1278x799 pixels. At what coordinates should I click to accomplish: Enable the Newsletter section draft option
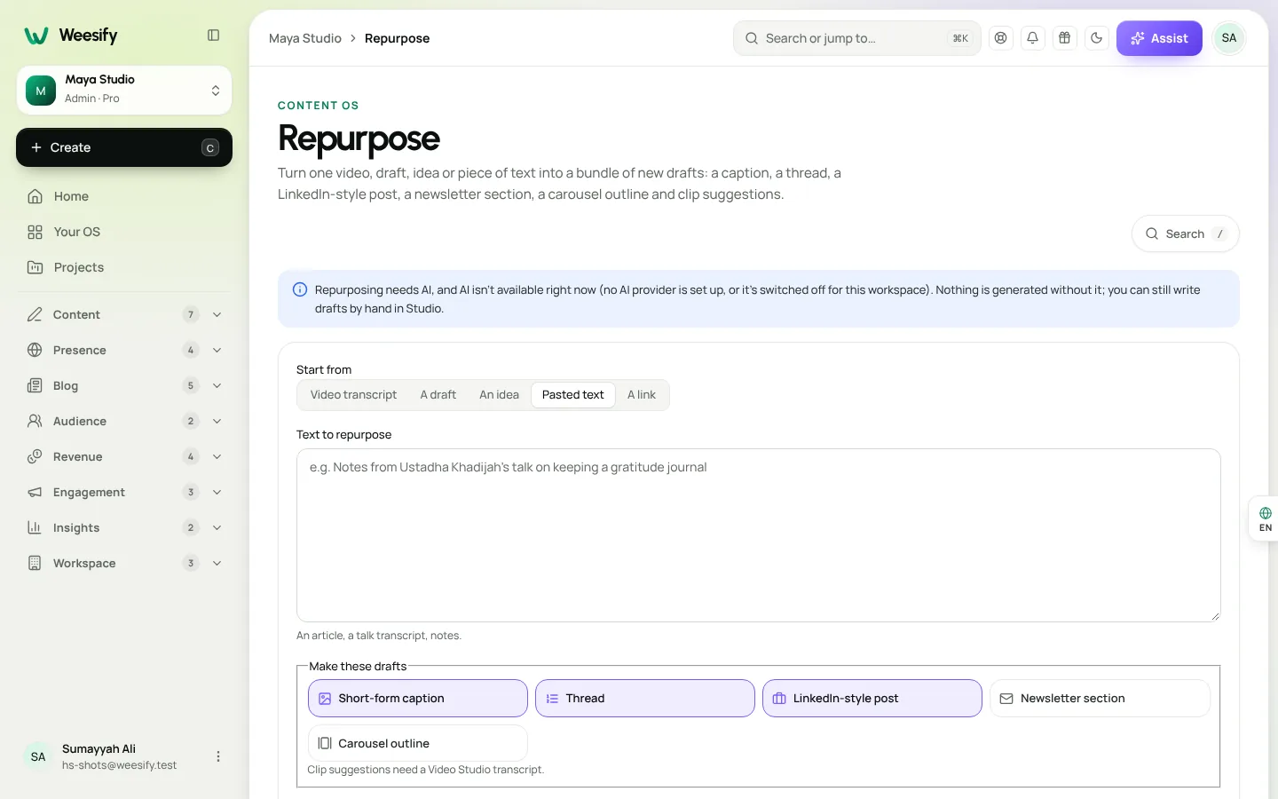(1100, 699)
